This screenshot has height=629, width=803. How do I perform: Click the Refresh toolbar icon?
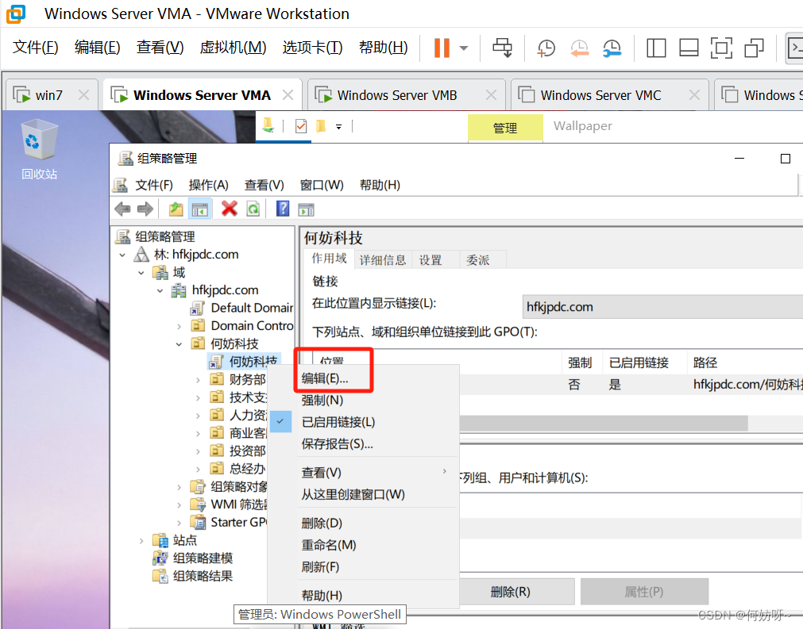253,209
